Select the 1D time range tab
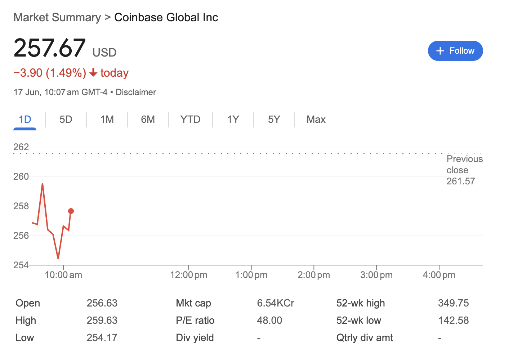 click(25, 120)
